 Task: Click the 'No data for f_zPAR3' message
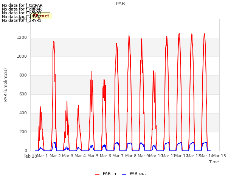coord(22,20)
